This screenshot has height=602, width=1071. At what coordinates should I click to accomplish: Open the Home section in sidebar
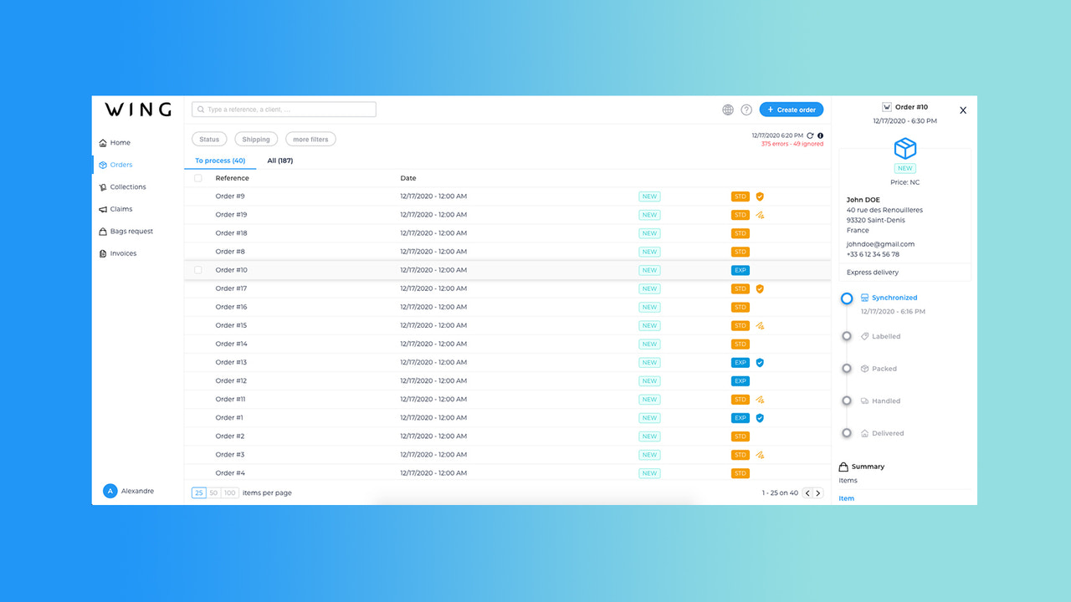click(x=118, y=142)
